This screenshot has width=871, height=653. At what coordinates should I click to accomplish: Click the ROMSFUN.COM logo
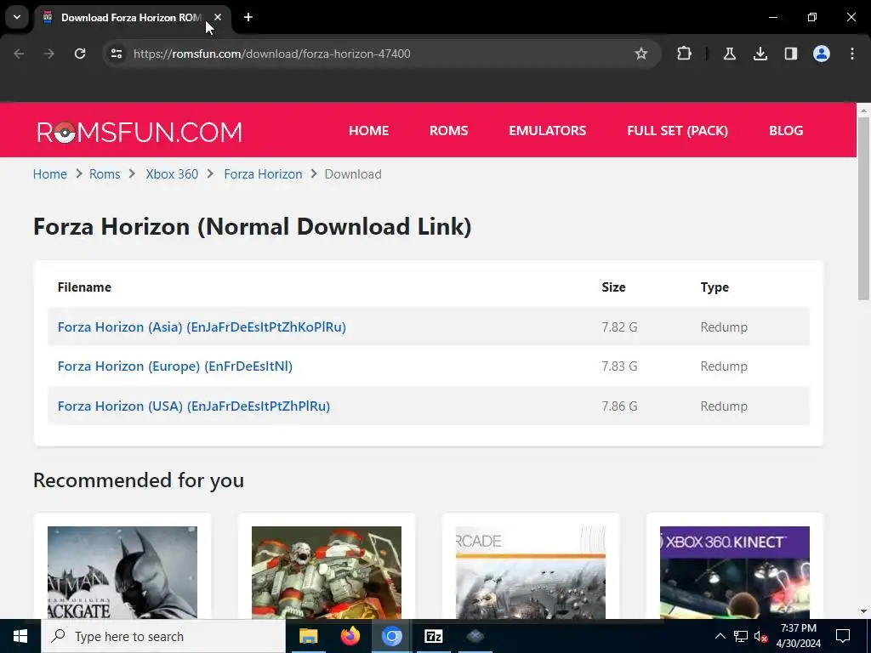click(139, 132)
